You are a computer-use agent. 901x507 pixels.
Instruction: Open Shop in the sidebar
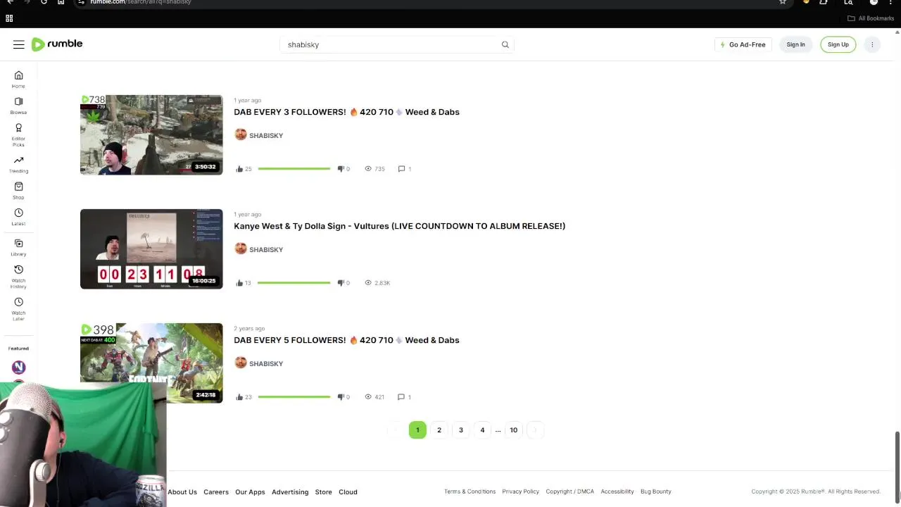click(18, 190)
